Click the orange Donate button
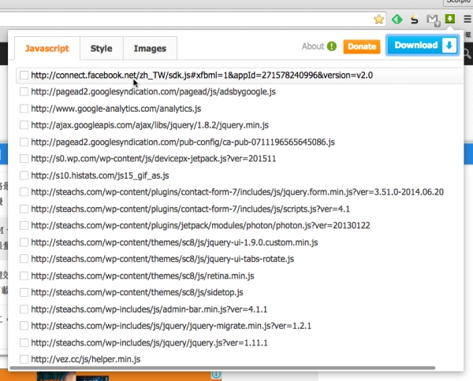 pyautogui.click(x=362, y=46)
